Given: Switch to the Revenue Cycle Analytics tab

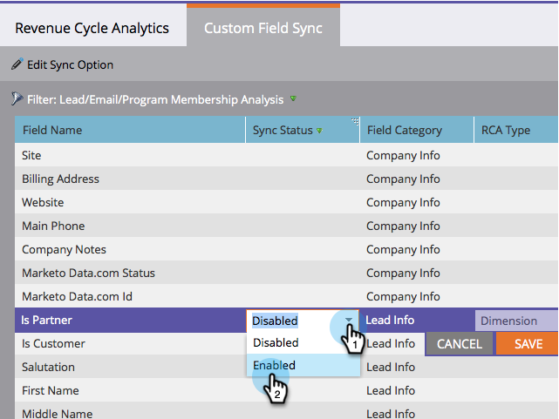Looking at the screenshot, I should tap(92, 28).
